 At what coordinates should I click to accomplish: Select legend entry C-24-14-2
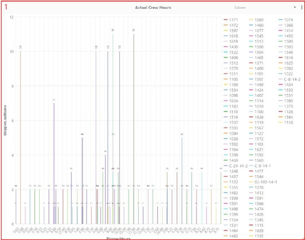[238, 166]
